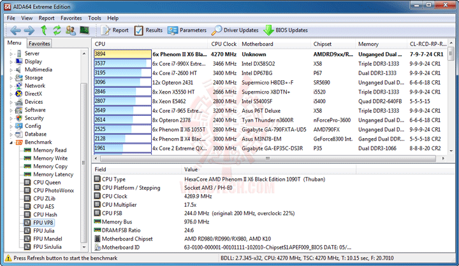
Task: Click the 12x Opteron 2431 row
Action: click(269, 83)
